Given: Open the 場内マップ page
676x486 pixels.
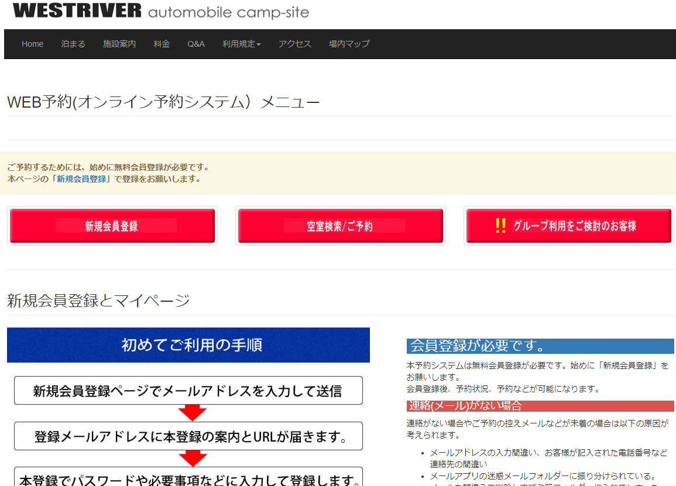Looking at the screenshot, I should coord(349,44).
